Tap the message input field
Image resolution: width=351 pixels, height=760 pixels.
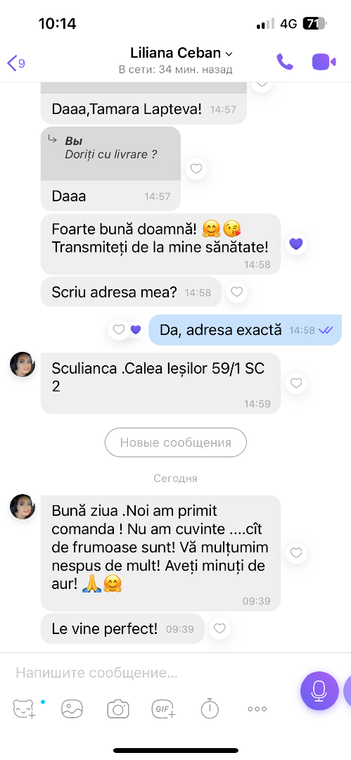151,673
